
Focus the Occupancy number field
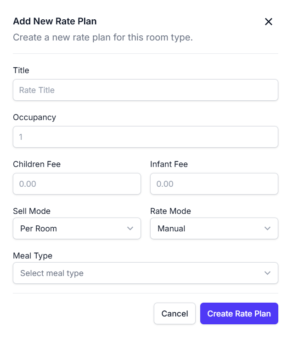(x=145, y=137)
